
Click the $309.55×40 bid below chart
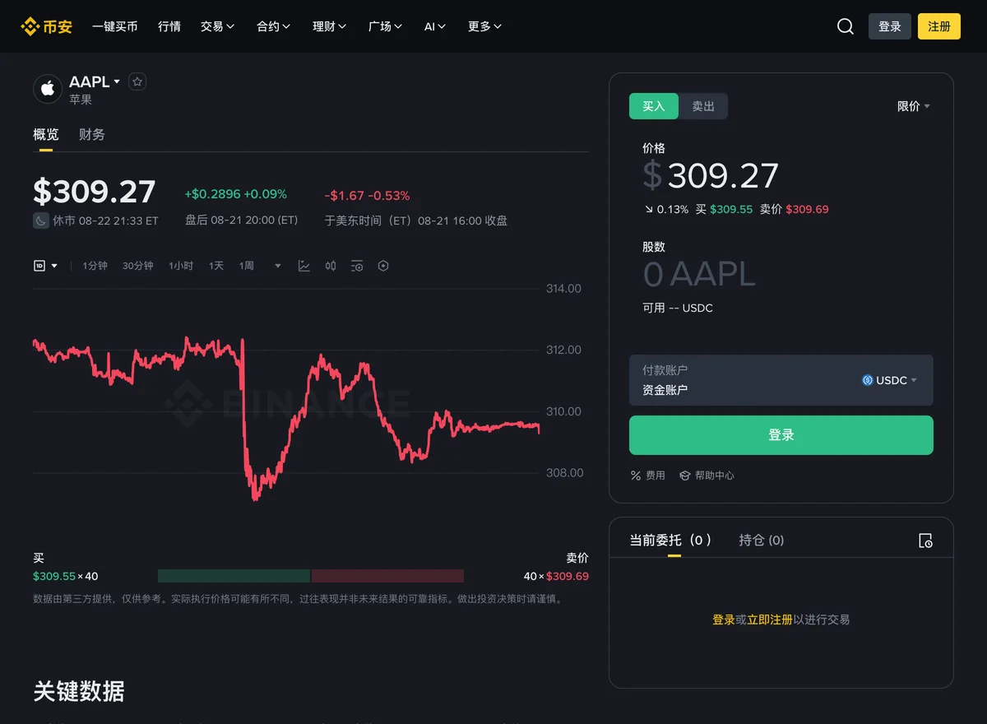(66, 576)
